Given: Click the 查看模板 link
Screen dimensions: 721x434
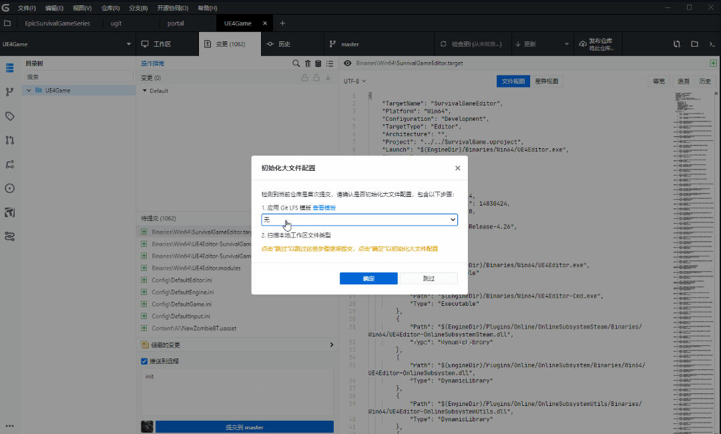Looking at the screenshot, I should (324, 208).
